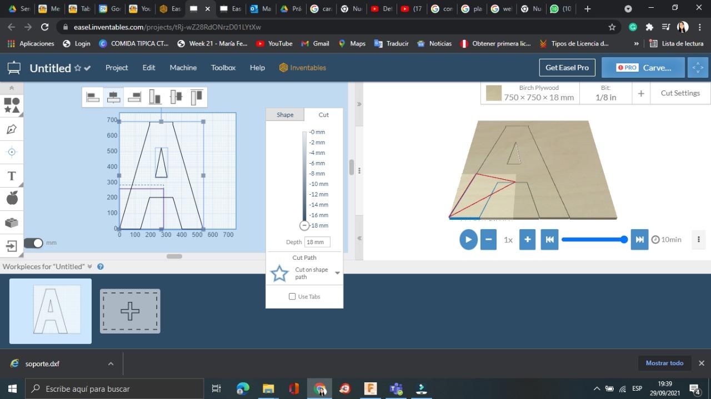Select the Shapes tool in left sidebar
This screenshot has width=711, height=399.
(x=12, y=105)
